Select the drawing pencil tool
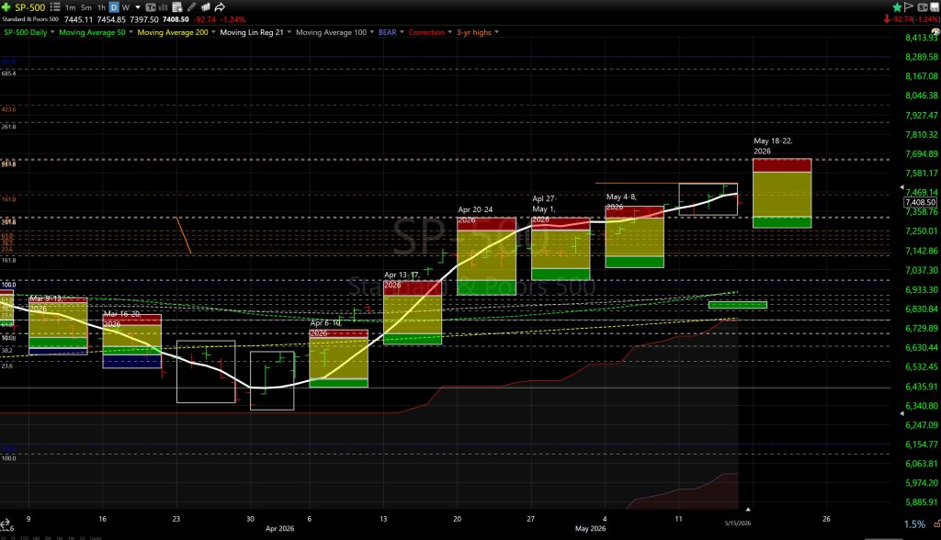This screenshot has height=540, width=941. [x=191, y=7]
